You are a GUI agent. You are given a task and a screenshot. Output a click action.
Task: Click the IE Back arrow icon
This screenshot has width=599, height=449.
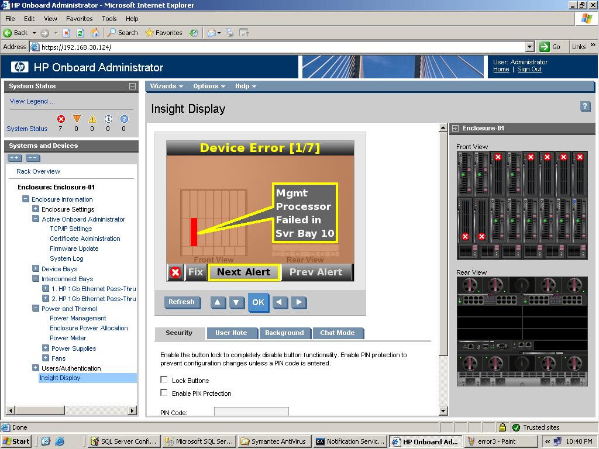(x=7, y=33)
